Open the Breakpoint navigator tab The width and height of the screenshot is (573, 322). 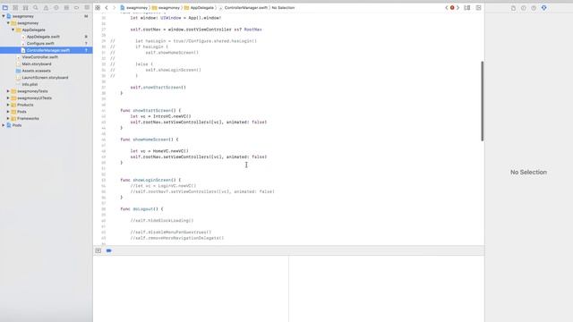(77, 8)
